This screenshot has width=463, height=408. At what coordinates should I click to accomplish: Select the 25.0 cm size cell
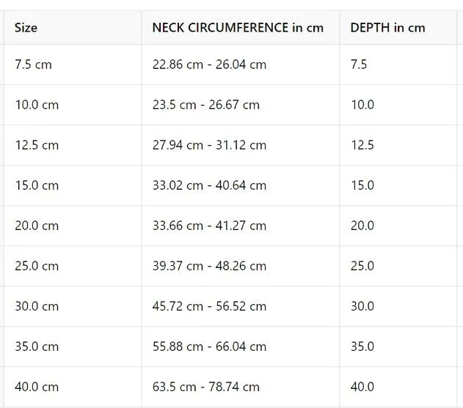click(73, 266)
